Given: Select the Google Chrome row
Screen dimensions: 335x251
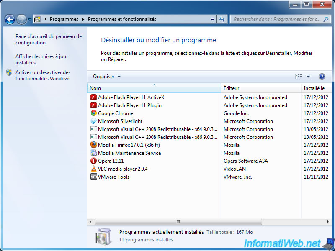Looking at the screenshot, I should (x=209, y=113).
